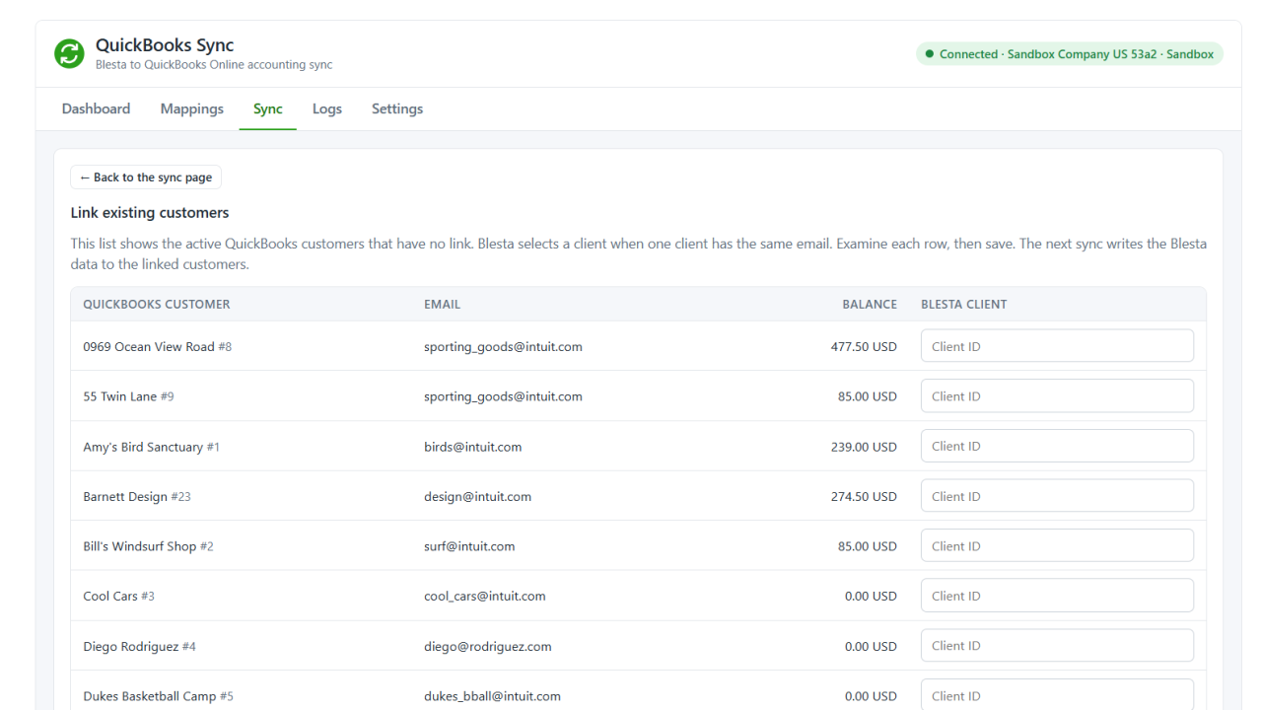Screen dimensions: 1262x710
Task: Click the 55 Twin Lane customer name
Action: click(120, 396)
